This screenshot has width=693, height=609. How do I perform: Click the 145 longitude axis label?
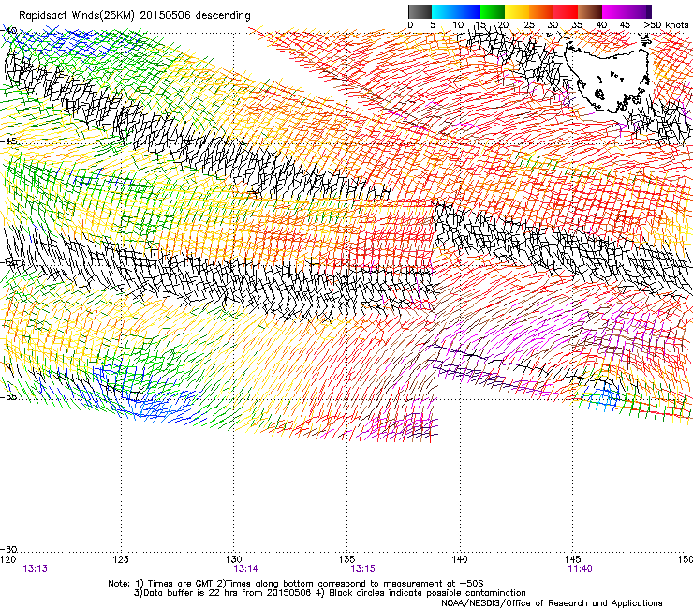[x=573, y=559]
